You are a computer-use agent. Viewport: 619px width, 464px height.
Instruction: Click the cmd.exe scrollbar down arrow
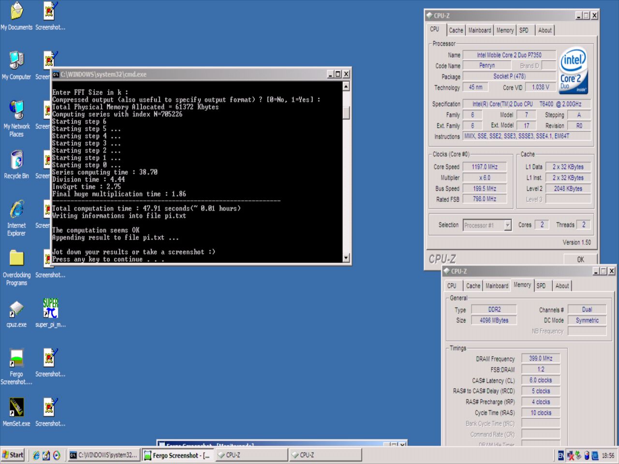[346, 258]
